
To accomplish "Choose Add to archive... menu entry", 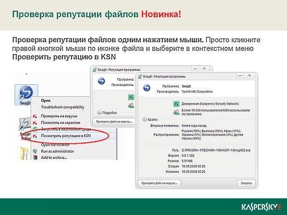I will point(54,157).
